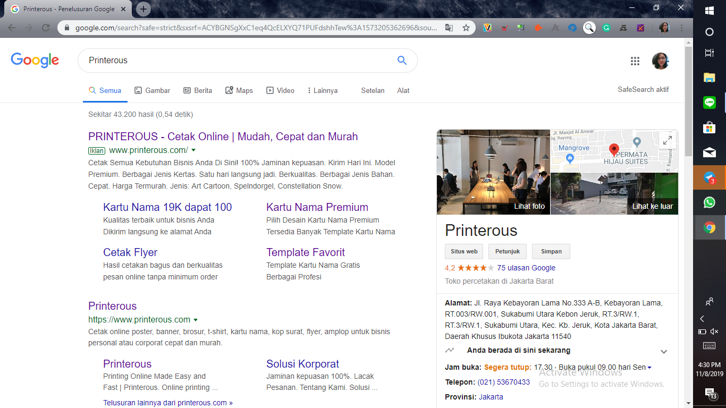Screen dimensions: 726x408
Task: Open the Lainnya more menu
Action: pyautogui.click(x=323, y=90)
